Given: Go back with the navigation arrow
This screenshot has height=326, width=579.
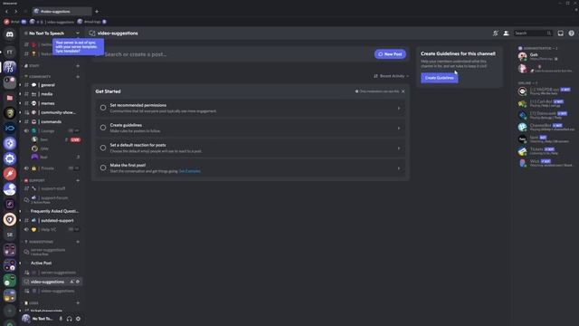Looking at the screenshot, I should [6, 12].
